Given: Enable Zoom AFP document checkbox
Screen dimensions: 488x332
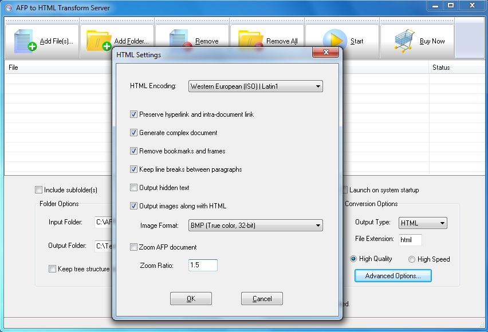Looking at the screenshot, I should pyautogui.click(x=133, y=247).
